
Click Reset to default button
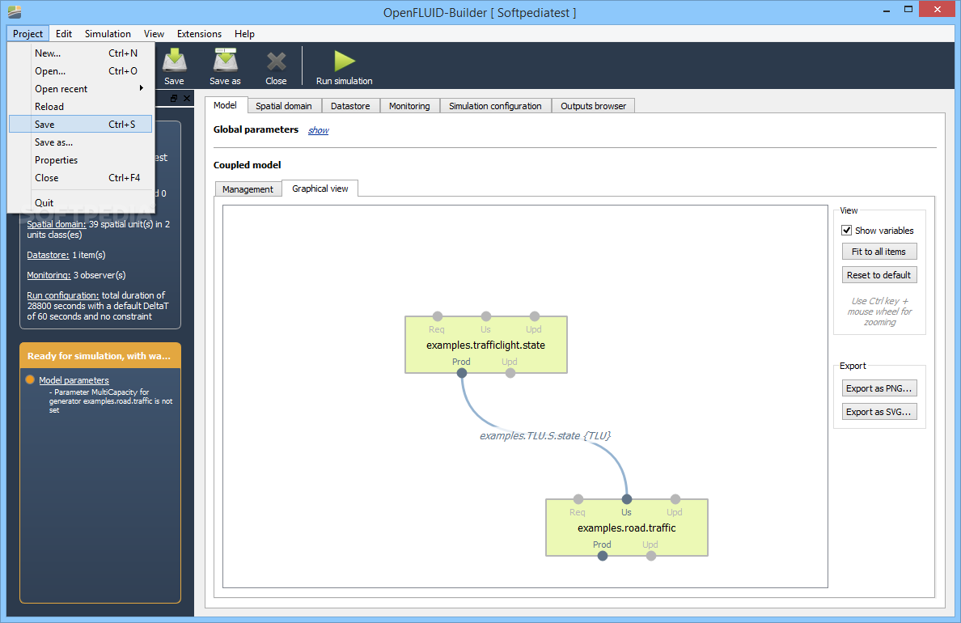(878, 275)
